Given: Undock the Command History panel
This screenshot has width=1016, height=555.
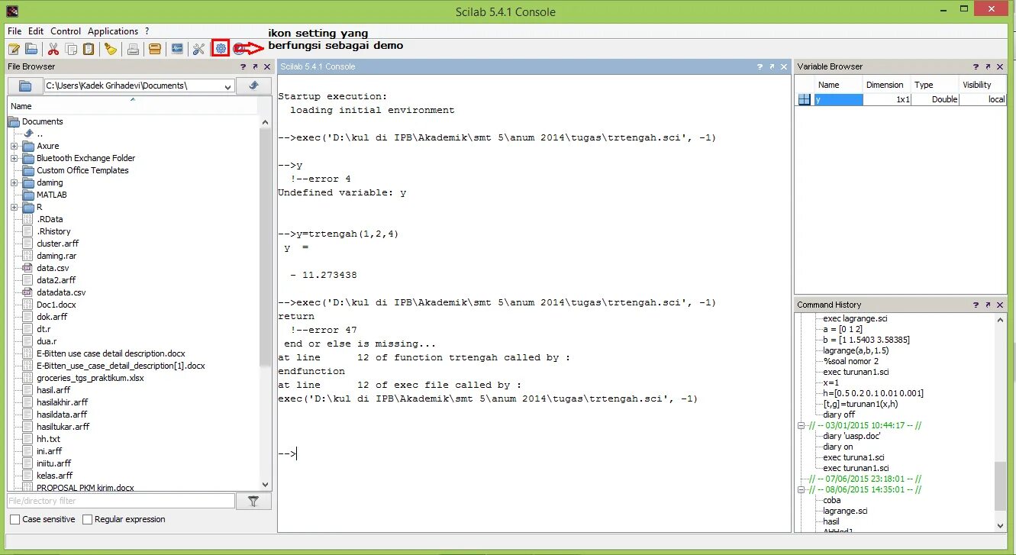Looking at the screenshot, I should 988,305.
